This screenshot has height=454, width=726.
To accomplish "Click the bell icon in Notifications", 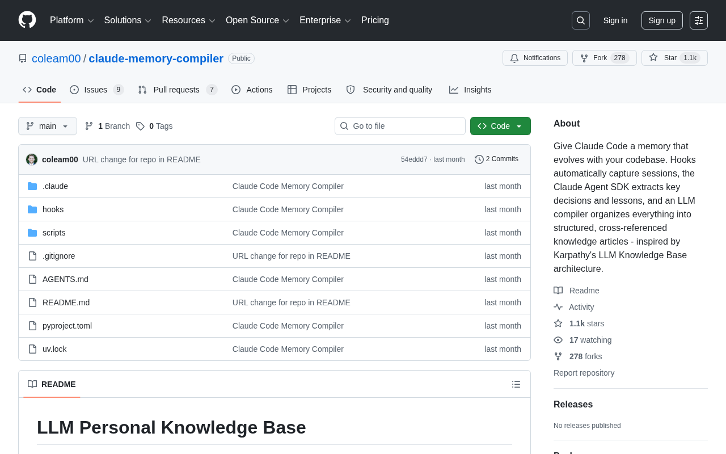I will point(514,58).
